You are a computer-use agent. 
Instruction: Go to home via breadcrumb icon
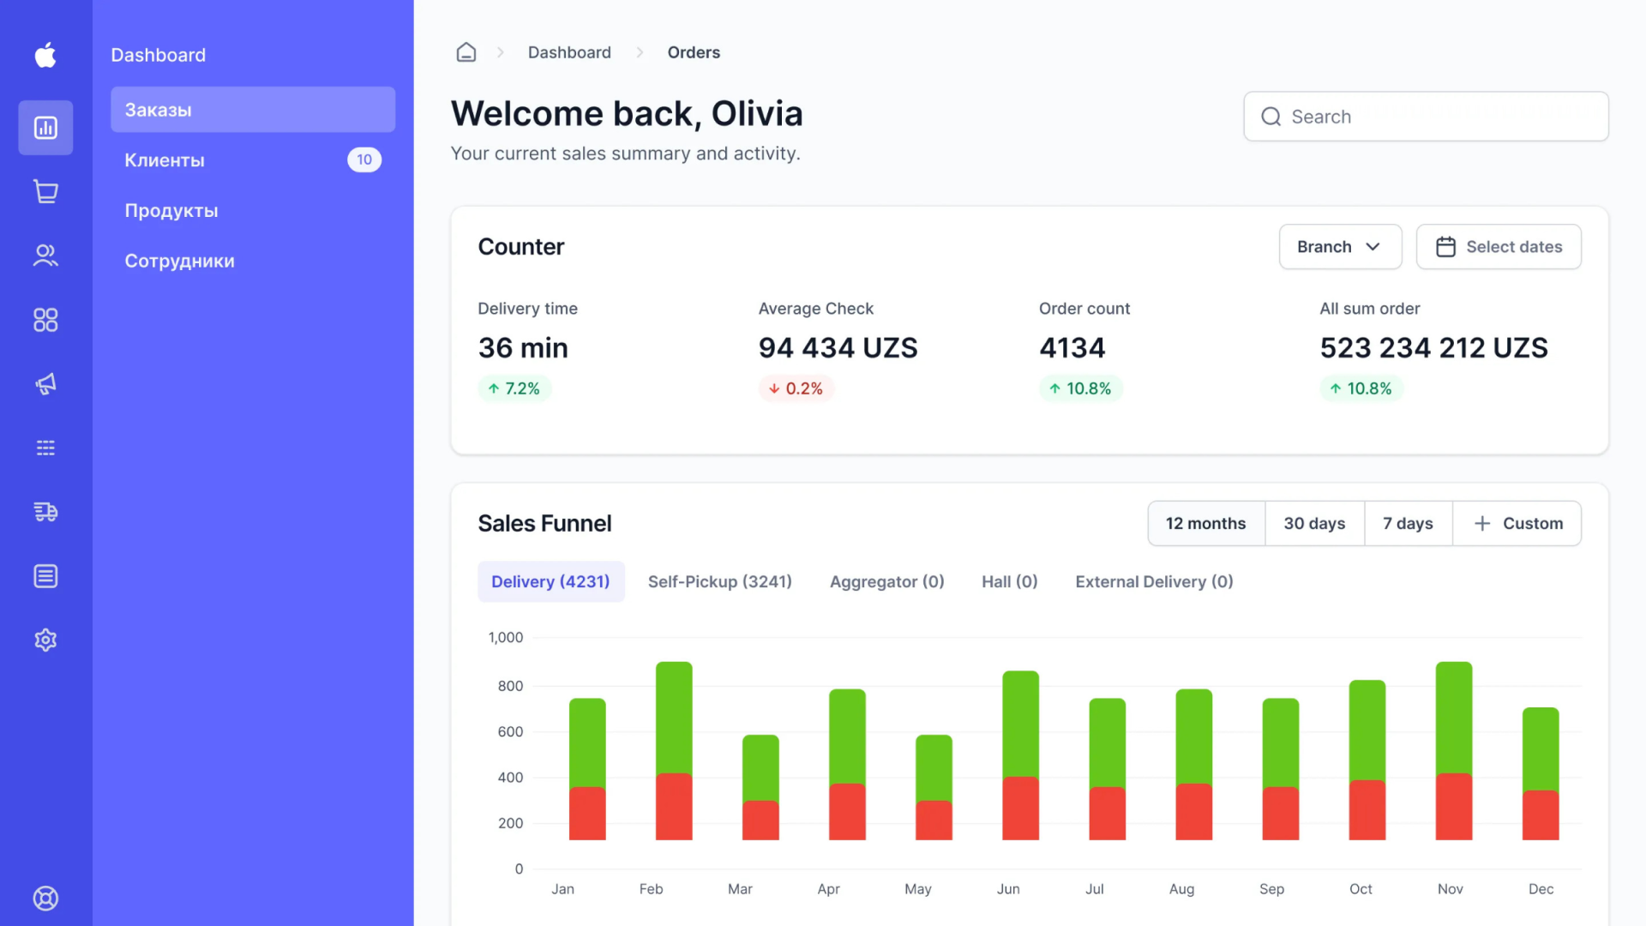pyautogui.click(x=466, y=52)
